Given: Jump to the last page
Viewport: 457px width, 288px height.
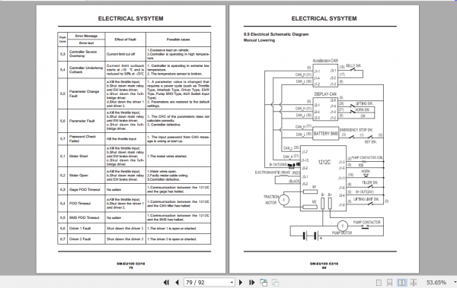Looking at the screenshot, I should (252, 283).
